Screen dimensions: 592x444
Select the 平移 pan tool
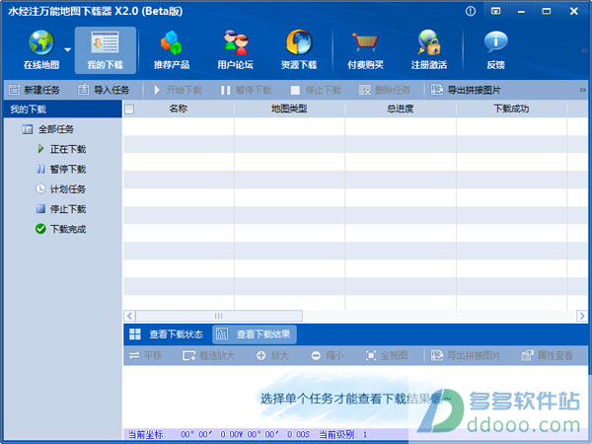(x=145, y=355)
